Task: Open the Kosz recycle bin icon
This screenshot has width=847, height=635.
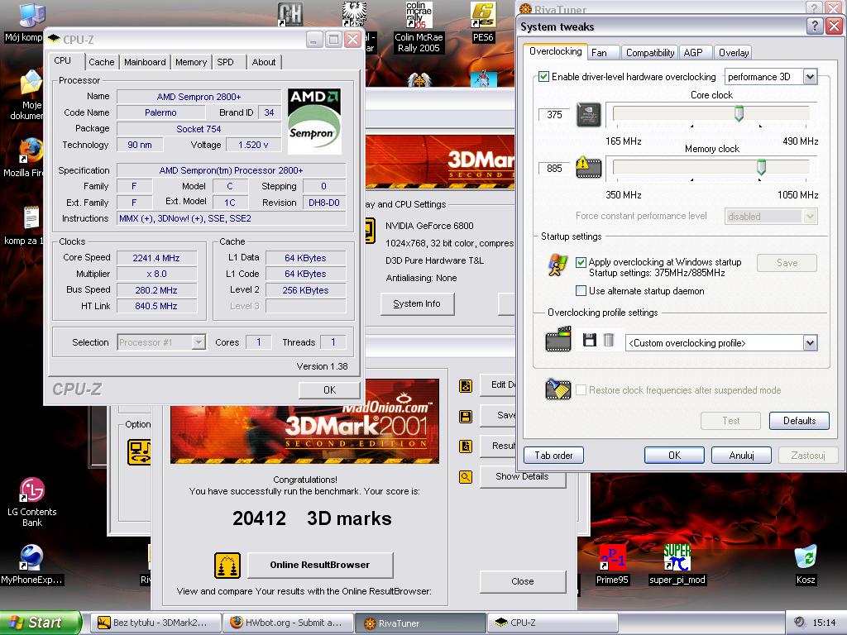Action: [x=806, y=565]
